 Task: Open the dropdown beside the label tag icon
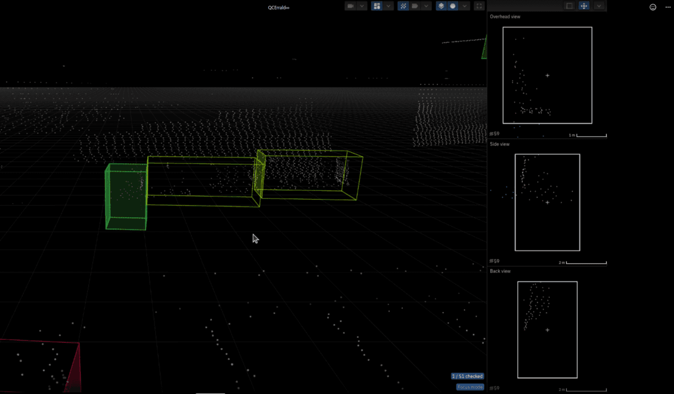(427, 6)
